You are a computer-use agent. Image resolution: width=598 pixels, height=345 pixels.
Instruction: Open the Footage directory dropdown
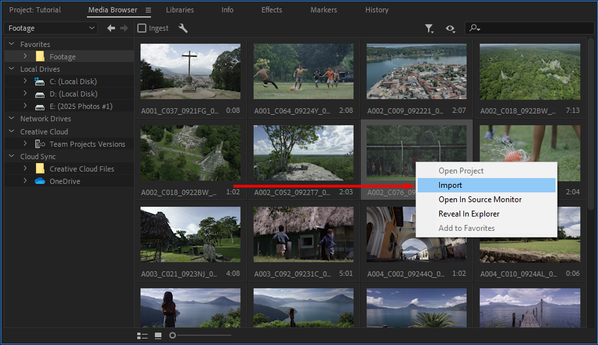coord(51,28)
